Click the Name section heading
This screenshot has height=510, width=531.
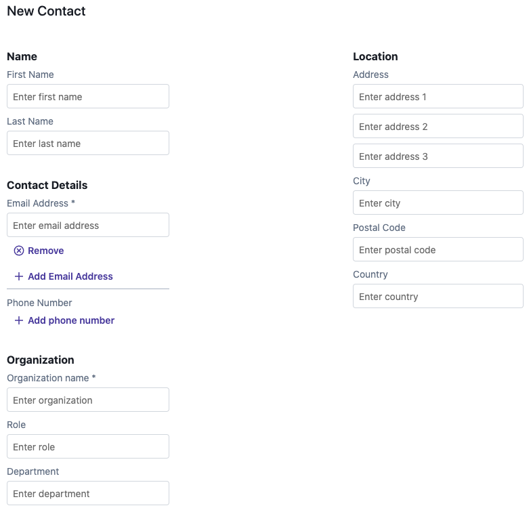pyautogui.click(x=22, y=57)
